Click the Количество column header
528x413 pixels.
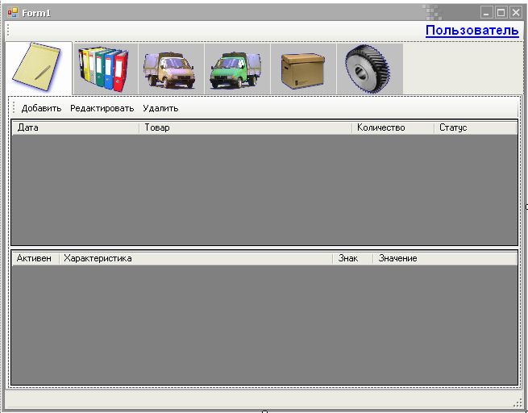tap(393, 127)
